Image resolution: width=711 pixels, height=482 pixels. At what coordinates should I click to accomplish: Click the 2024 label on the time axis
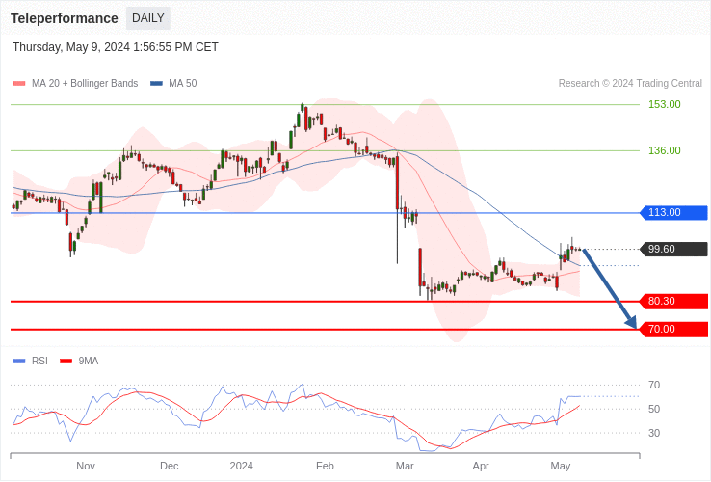tap(241, 466)
